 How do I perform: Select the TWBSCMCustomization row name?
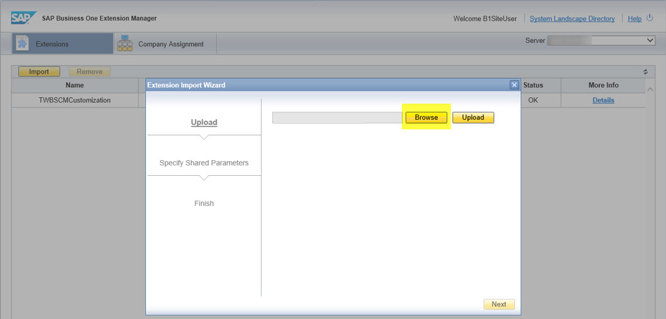pyautogui.click(x=75, y=100)
